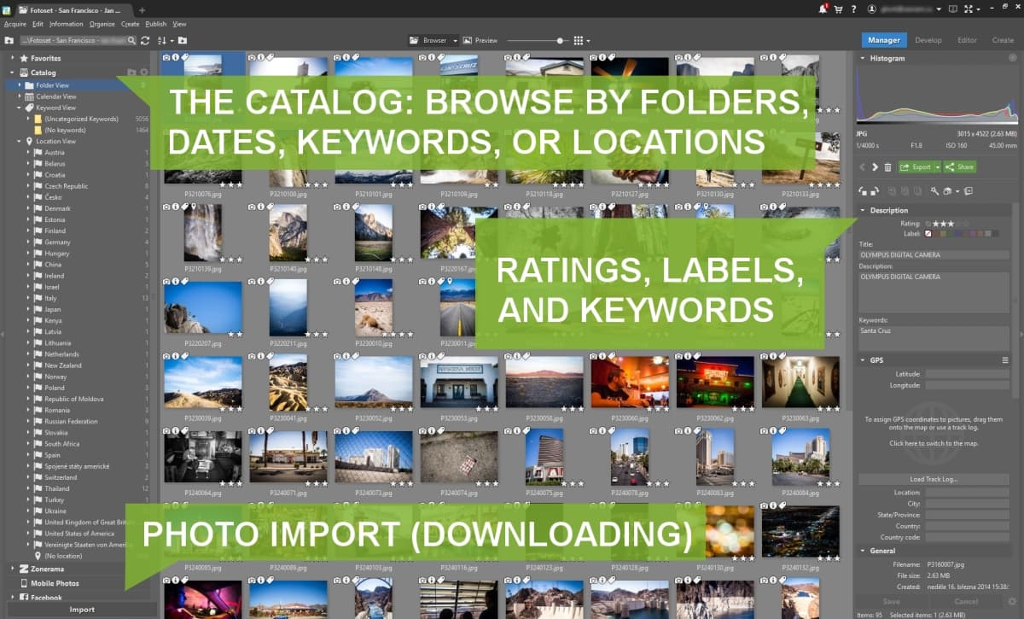Screen dimensions: 1024x619
Task: Open a new tab with plus icon
Action: (x=142, y=9)
